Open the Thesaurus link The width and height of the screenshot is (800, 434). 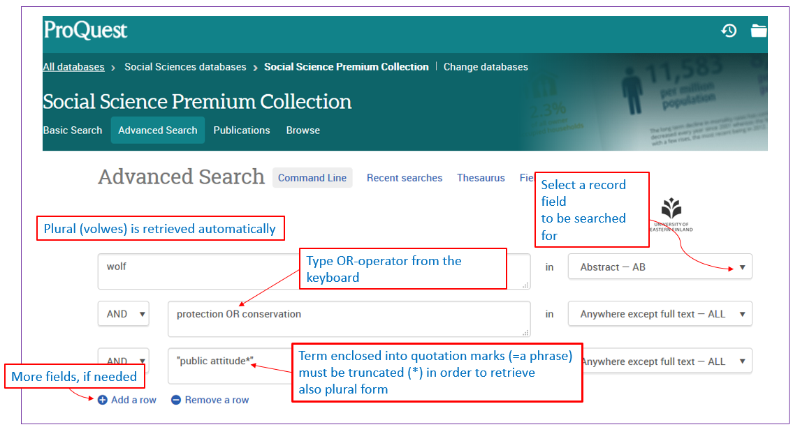point(481,178)
